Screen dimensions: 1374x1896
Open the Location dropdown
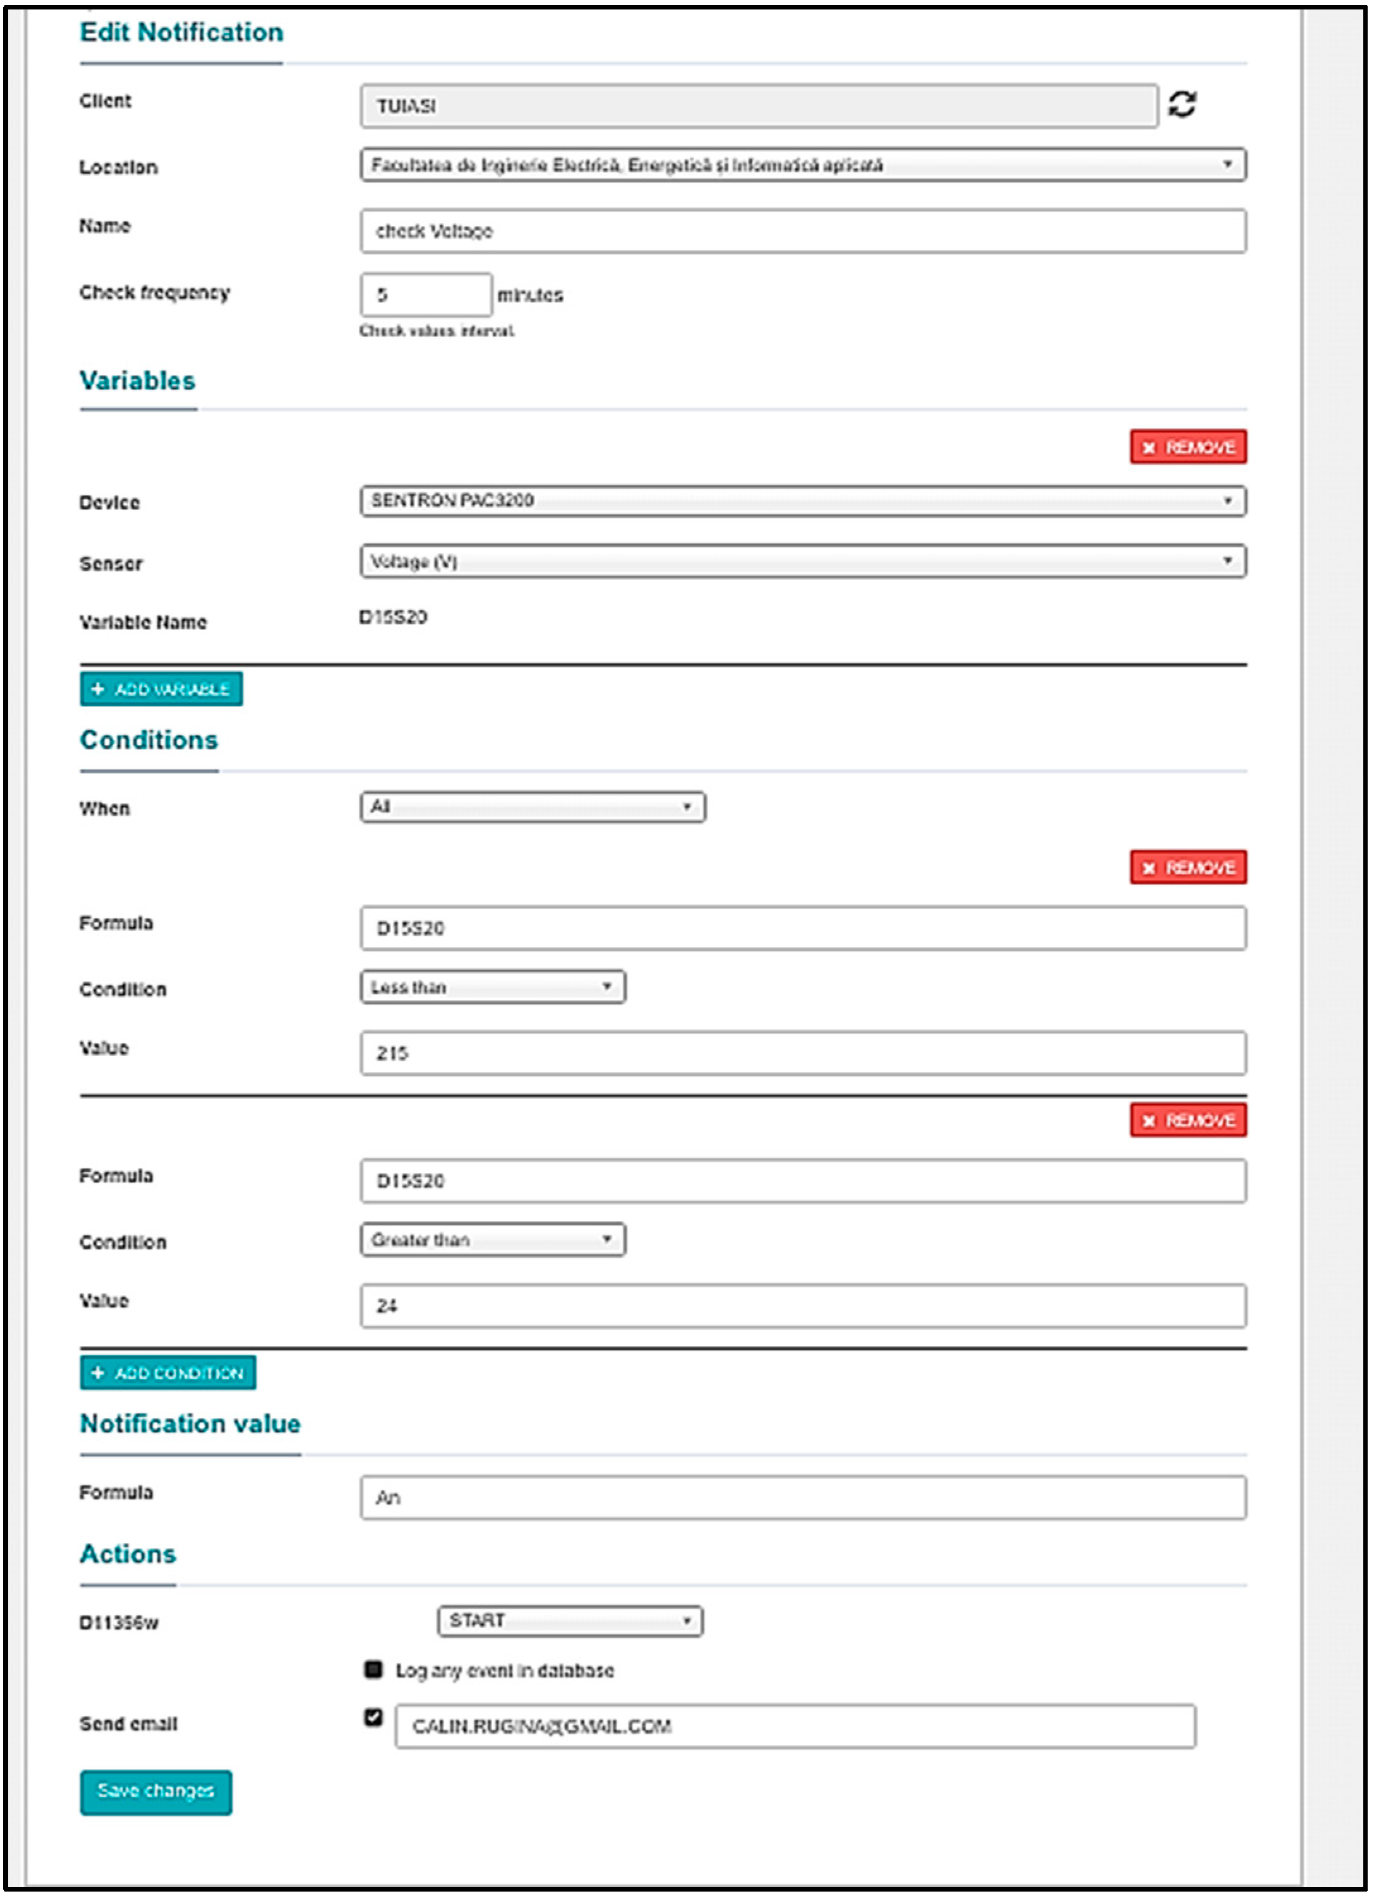(803, 165)
